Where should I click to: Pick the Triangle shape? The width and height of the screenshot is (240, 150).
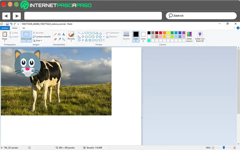click(x=100, y=33)
